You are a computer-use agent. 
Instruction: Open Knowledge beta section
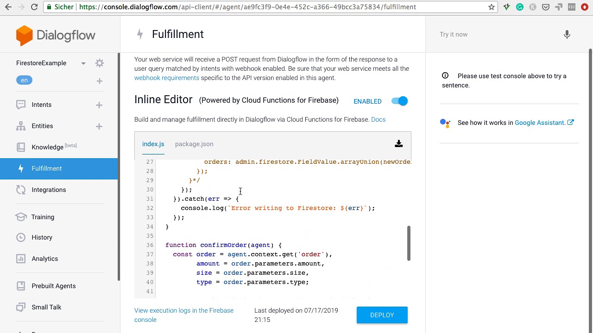pos(54,147)
